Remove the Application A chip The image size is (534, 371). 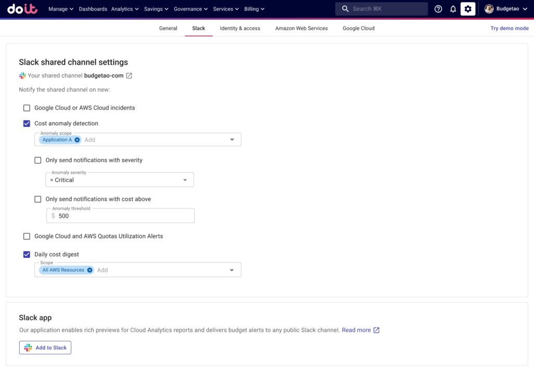pyautogui.click(x=77, y=140)
